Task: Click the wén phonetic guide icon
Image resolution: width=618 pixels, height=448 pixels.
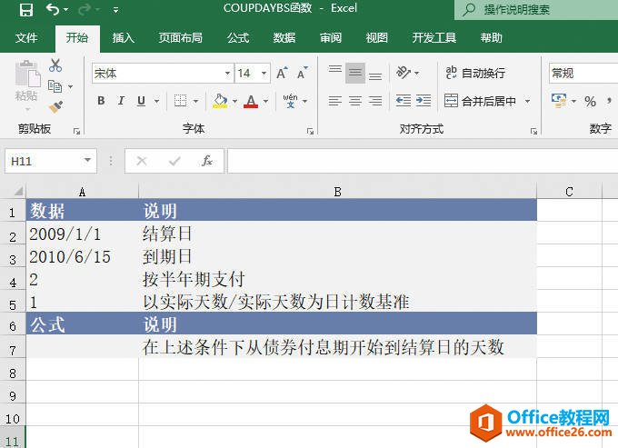Action: (x=291, y=101)
